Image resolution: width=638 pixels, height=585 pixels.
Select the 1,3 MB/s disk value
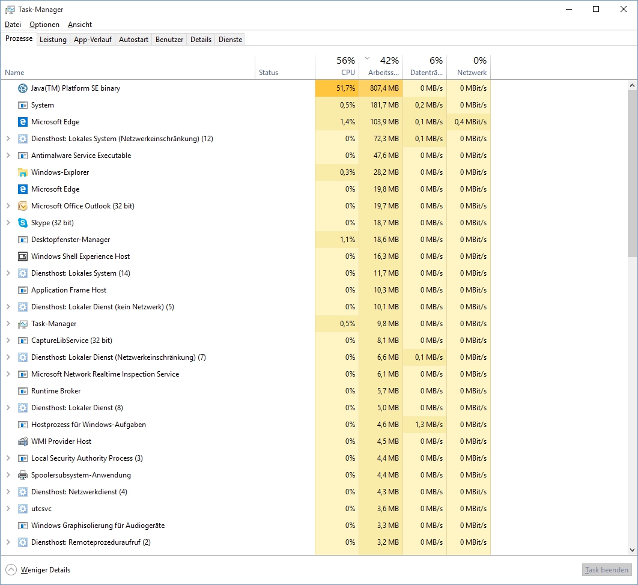coord(425,425)
